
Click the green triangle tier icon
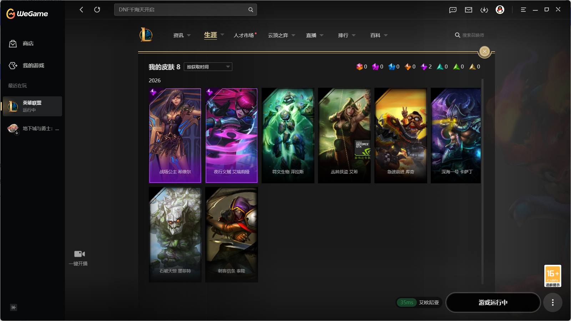(456, 67)
